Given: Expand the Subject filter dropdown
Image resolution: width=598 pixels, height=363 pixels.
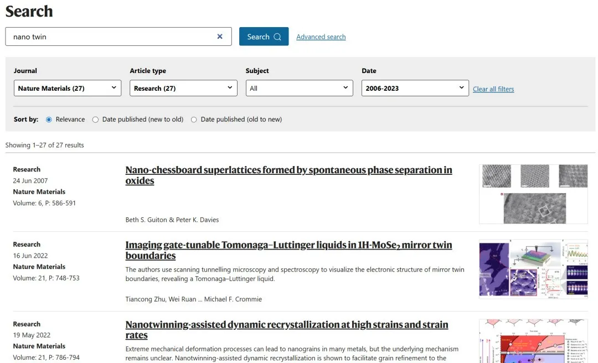Looking at the screenshot, I should pos(299,88).
